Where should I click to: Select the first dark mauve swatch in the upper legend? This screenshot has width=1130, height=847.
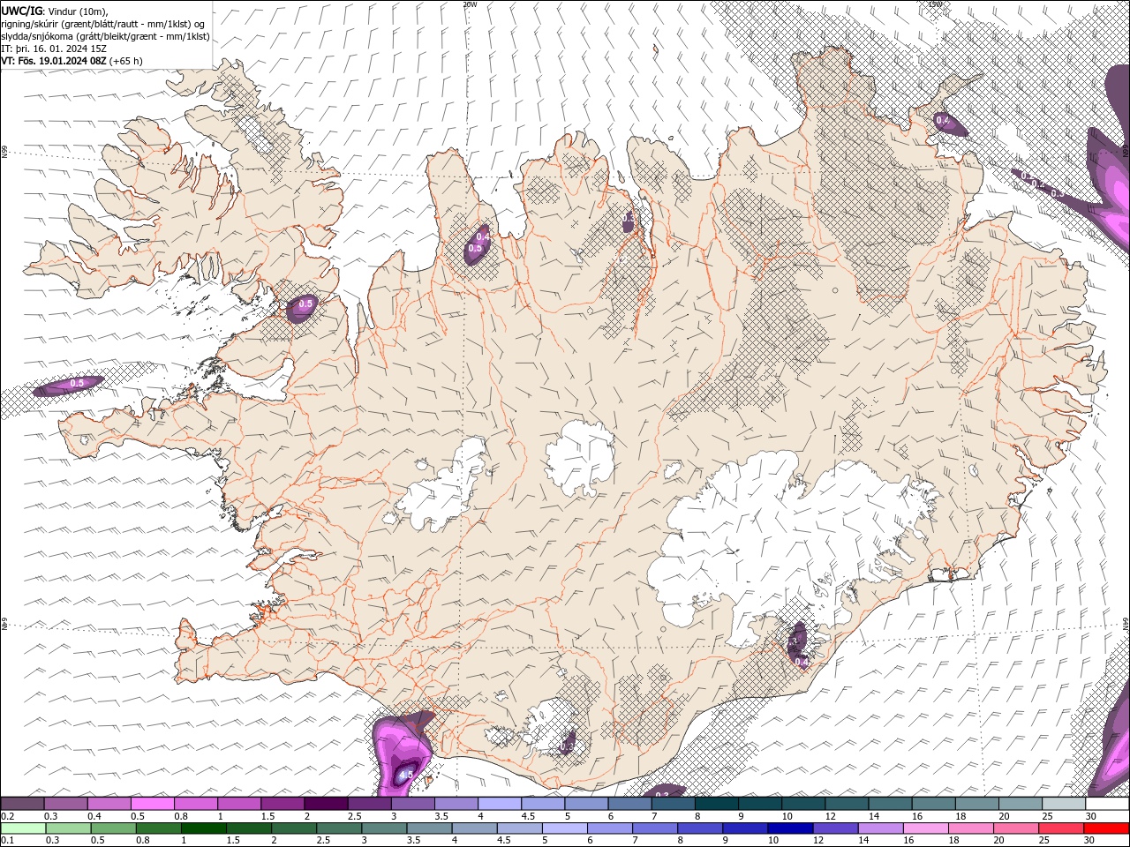click(x=22, y=804)
